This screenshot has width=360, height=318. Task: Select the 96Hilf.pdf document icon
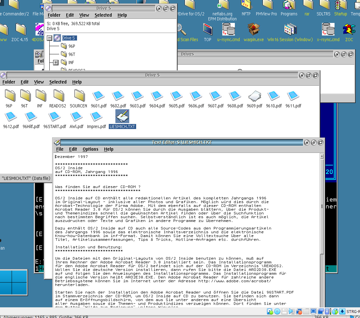tap(31, 116)
